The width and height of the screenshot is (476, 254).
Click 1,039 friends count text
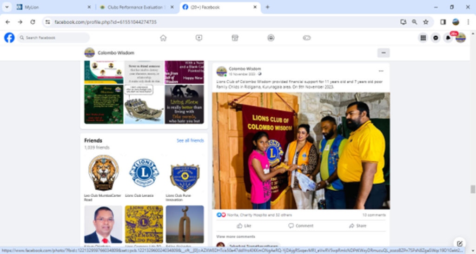click(x=97, y=147)
